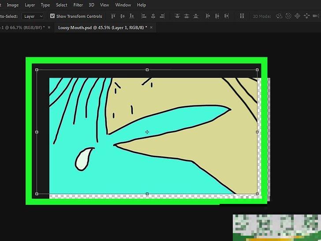321x241 pixels.
Task: Select the 3D Roll mode icon
Action: pos(288,16)
